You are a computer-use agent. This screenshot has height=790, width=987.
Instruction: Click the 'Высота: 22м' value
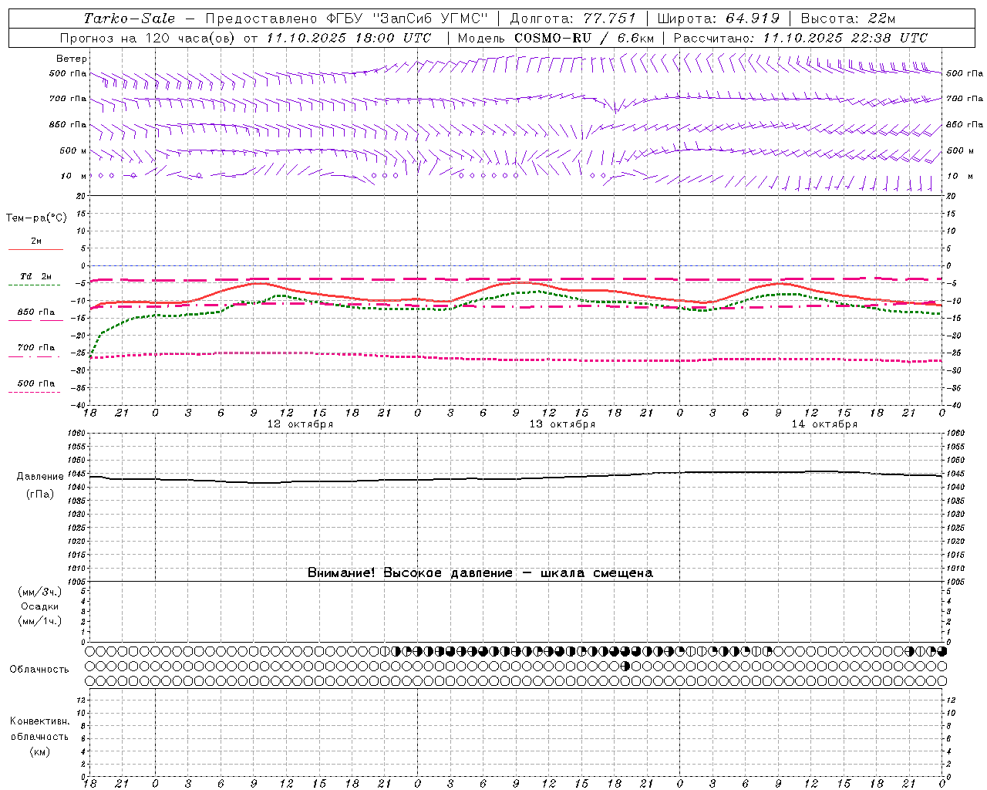pos(849,19)
